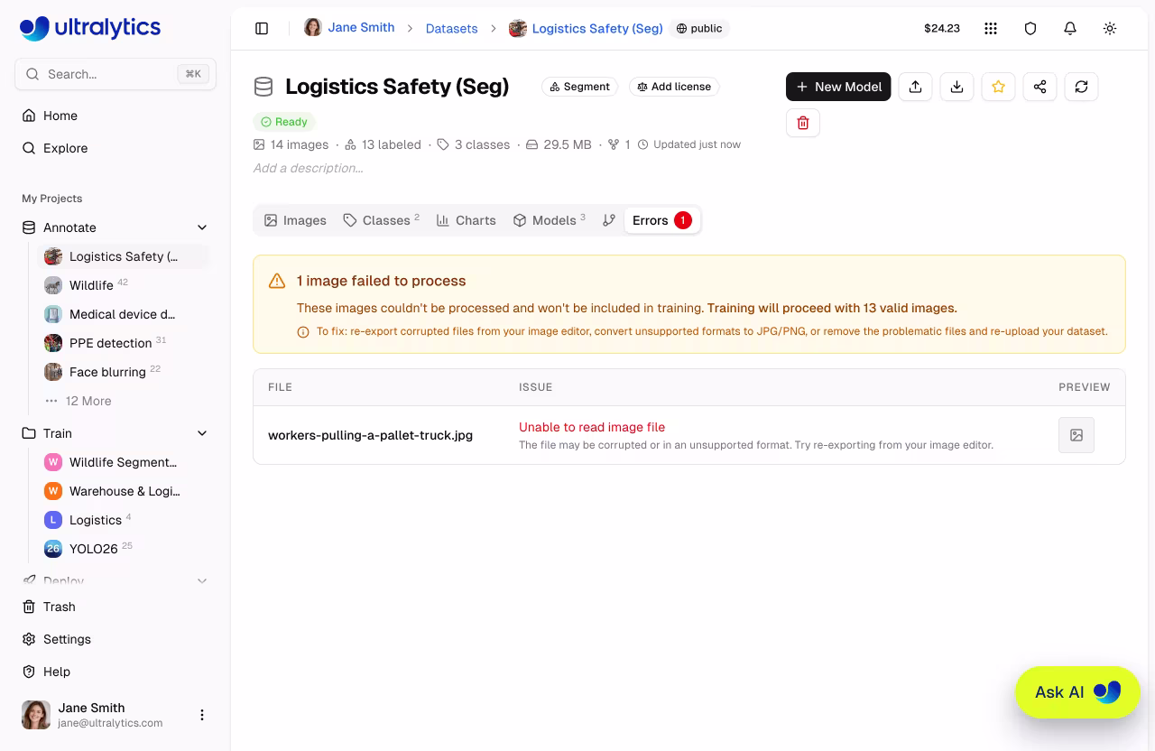Open preview icon for pallet truck file
The image size is (1155, 751).
coord(1076,435)
